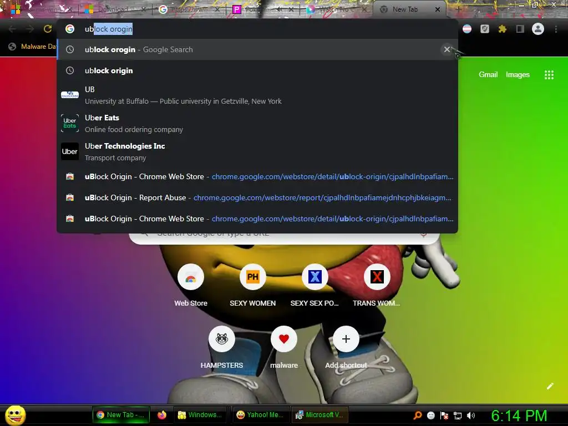Close the New Tab tab
568x426 pixels.
tap(437, 9)
